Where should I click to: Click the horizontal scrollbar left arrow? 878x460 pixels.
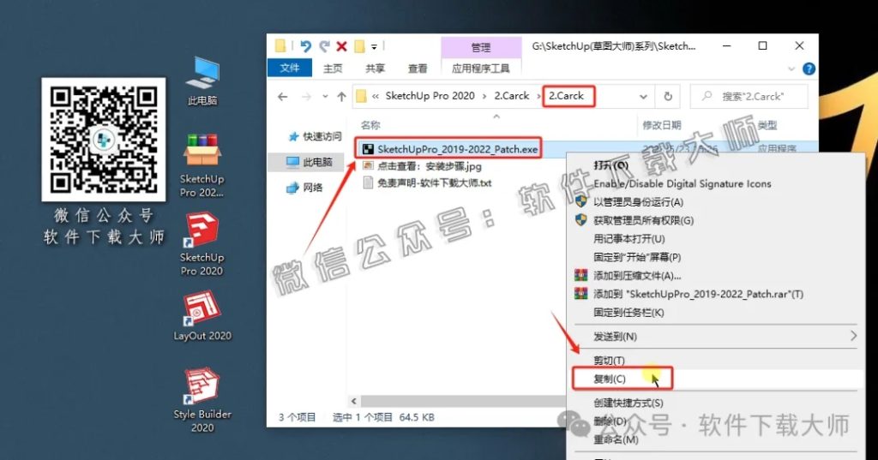tap(354, 401)
